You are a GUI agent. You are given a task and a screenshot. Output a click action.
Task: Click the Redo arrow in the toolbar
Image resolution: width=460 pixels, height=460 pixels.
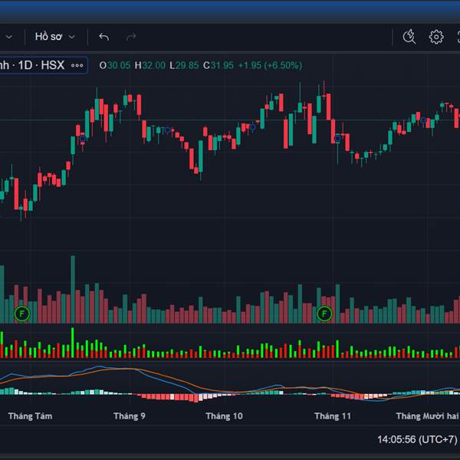pos(131,37)
